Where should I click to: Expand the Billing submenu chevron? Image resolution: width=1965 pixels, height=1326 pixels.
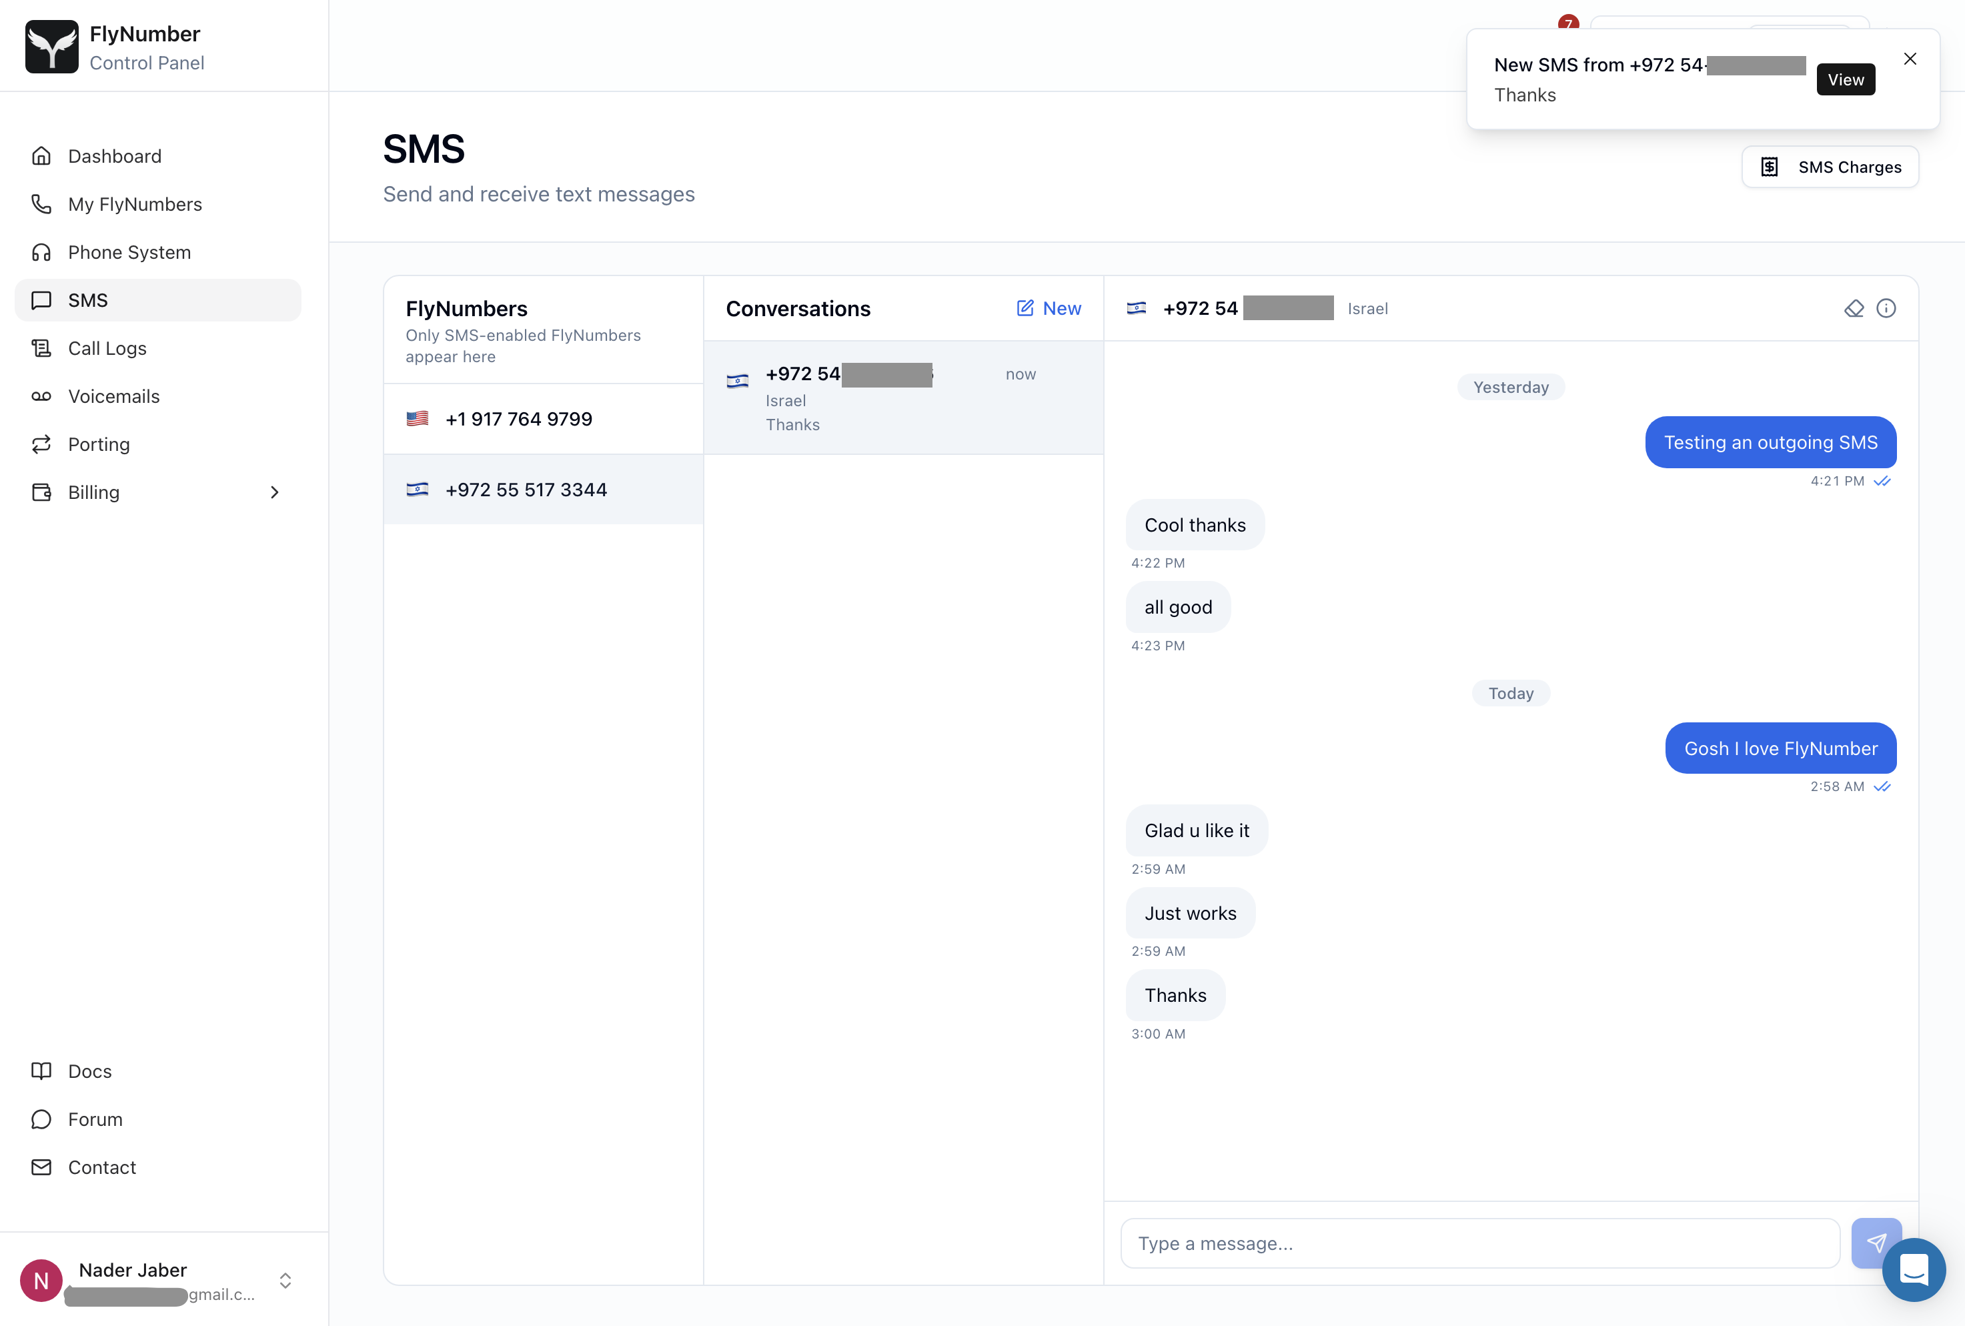[x=275, y=492]
